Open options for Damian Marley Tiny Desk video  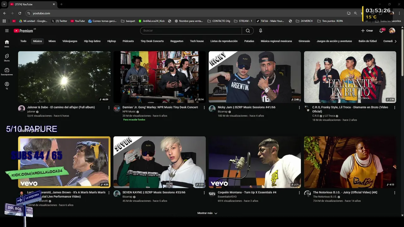(204, 108)
